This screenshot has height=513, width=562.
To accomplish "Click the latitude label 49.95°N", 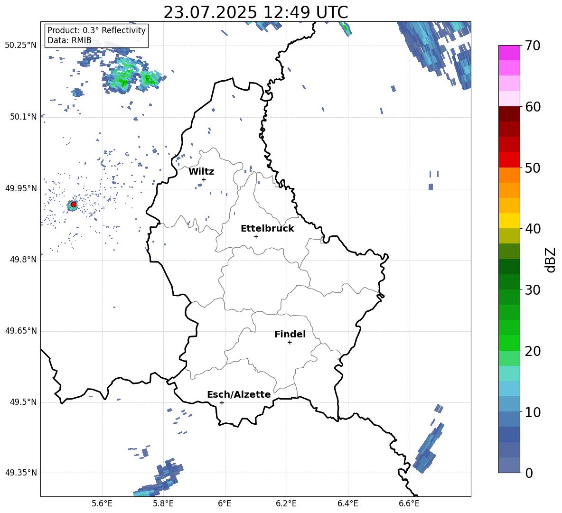I will (21, 188).
